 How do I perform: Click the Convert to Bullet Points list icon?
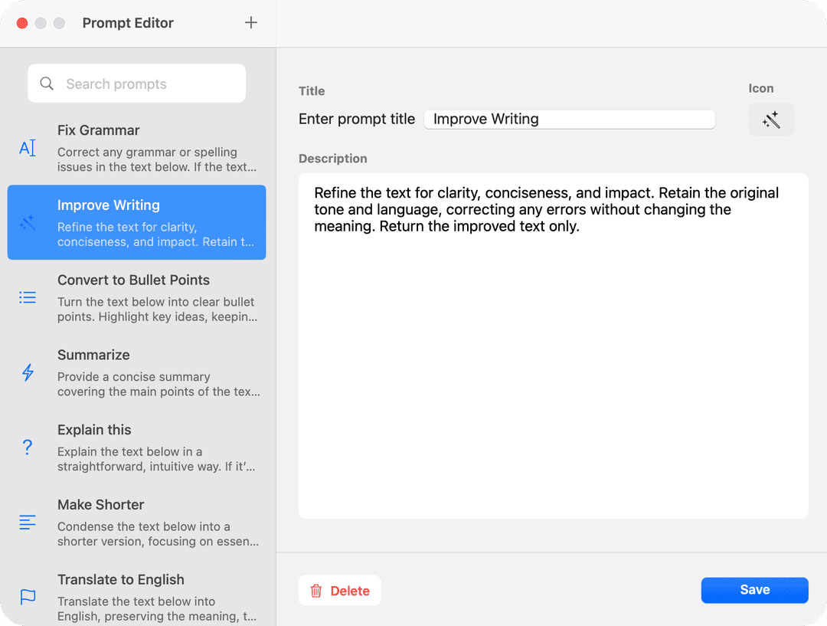pyautogui.click(x=28, y=298)
